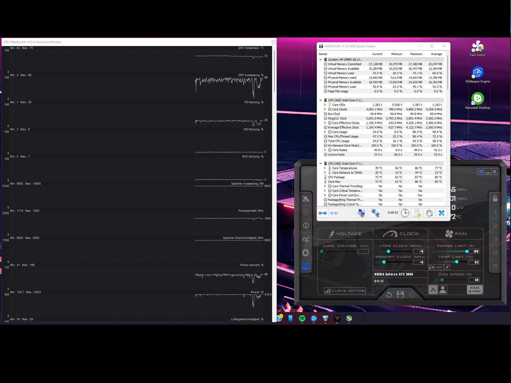Toggle automatic fan speed A button
Image resolution: width=511 pixels, height=383 pixels.
(x=433, y=290)
